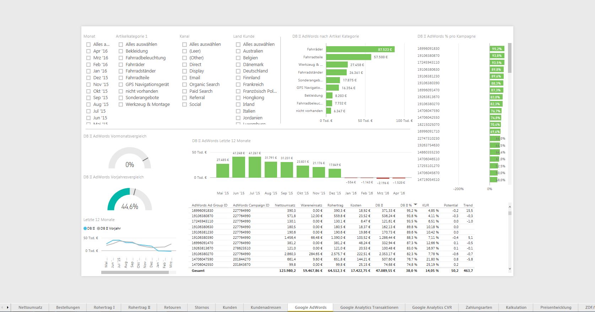Enable the Paid Search channel checkbox
The image size is (595, 312).
(184, 91)
